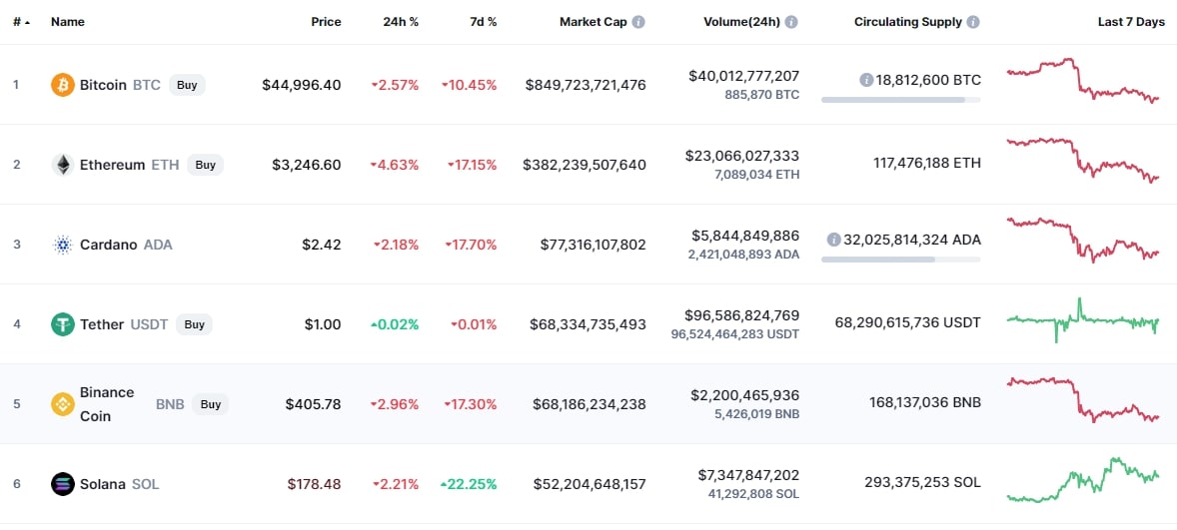The height and width of the screenshot is (530, 1177).
Task: Click the Buy button next to Binance Coin
Action: (x=211, y=404)
